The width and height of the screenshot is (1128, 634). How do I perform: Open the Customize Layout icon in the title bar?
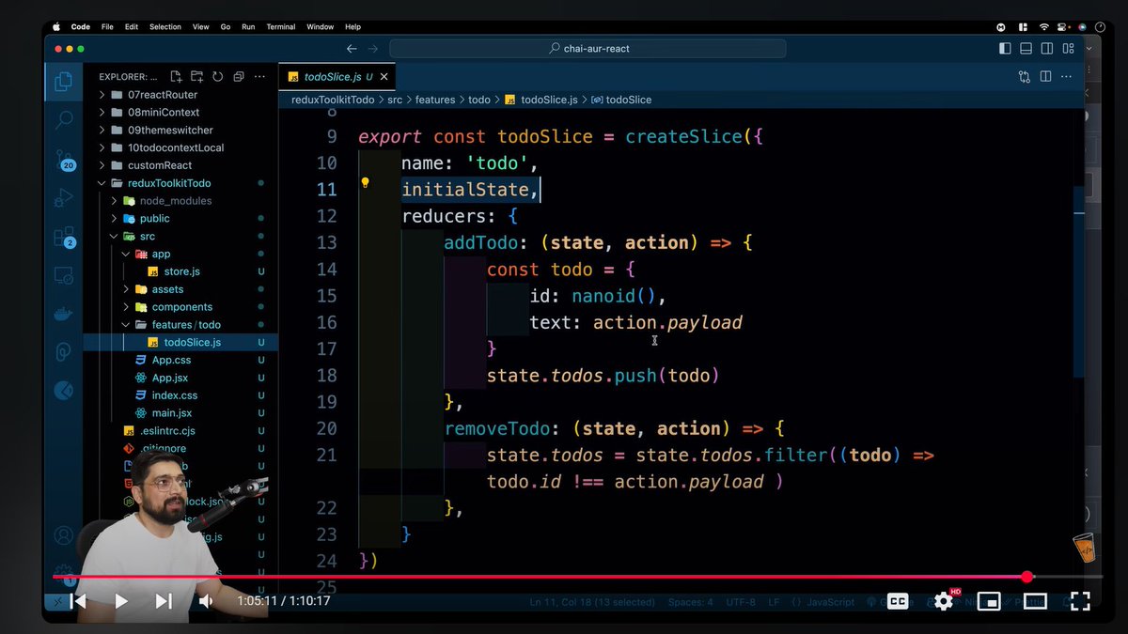coord(1068,48)
